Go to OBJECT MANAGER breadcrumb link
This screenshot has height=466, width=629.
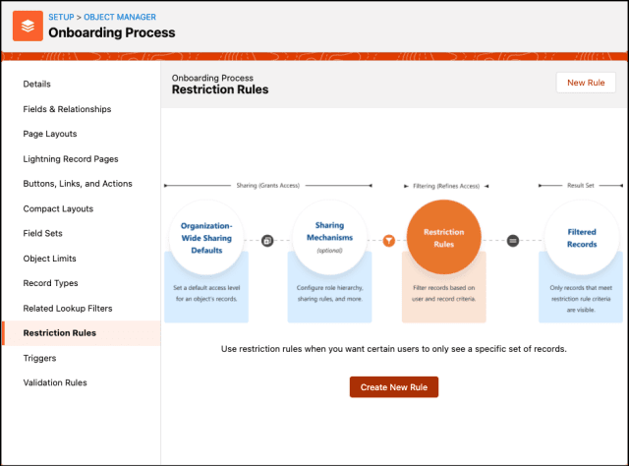[119, 17]
